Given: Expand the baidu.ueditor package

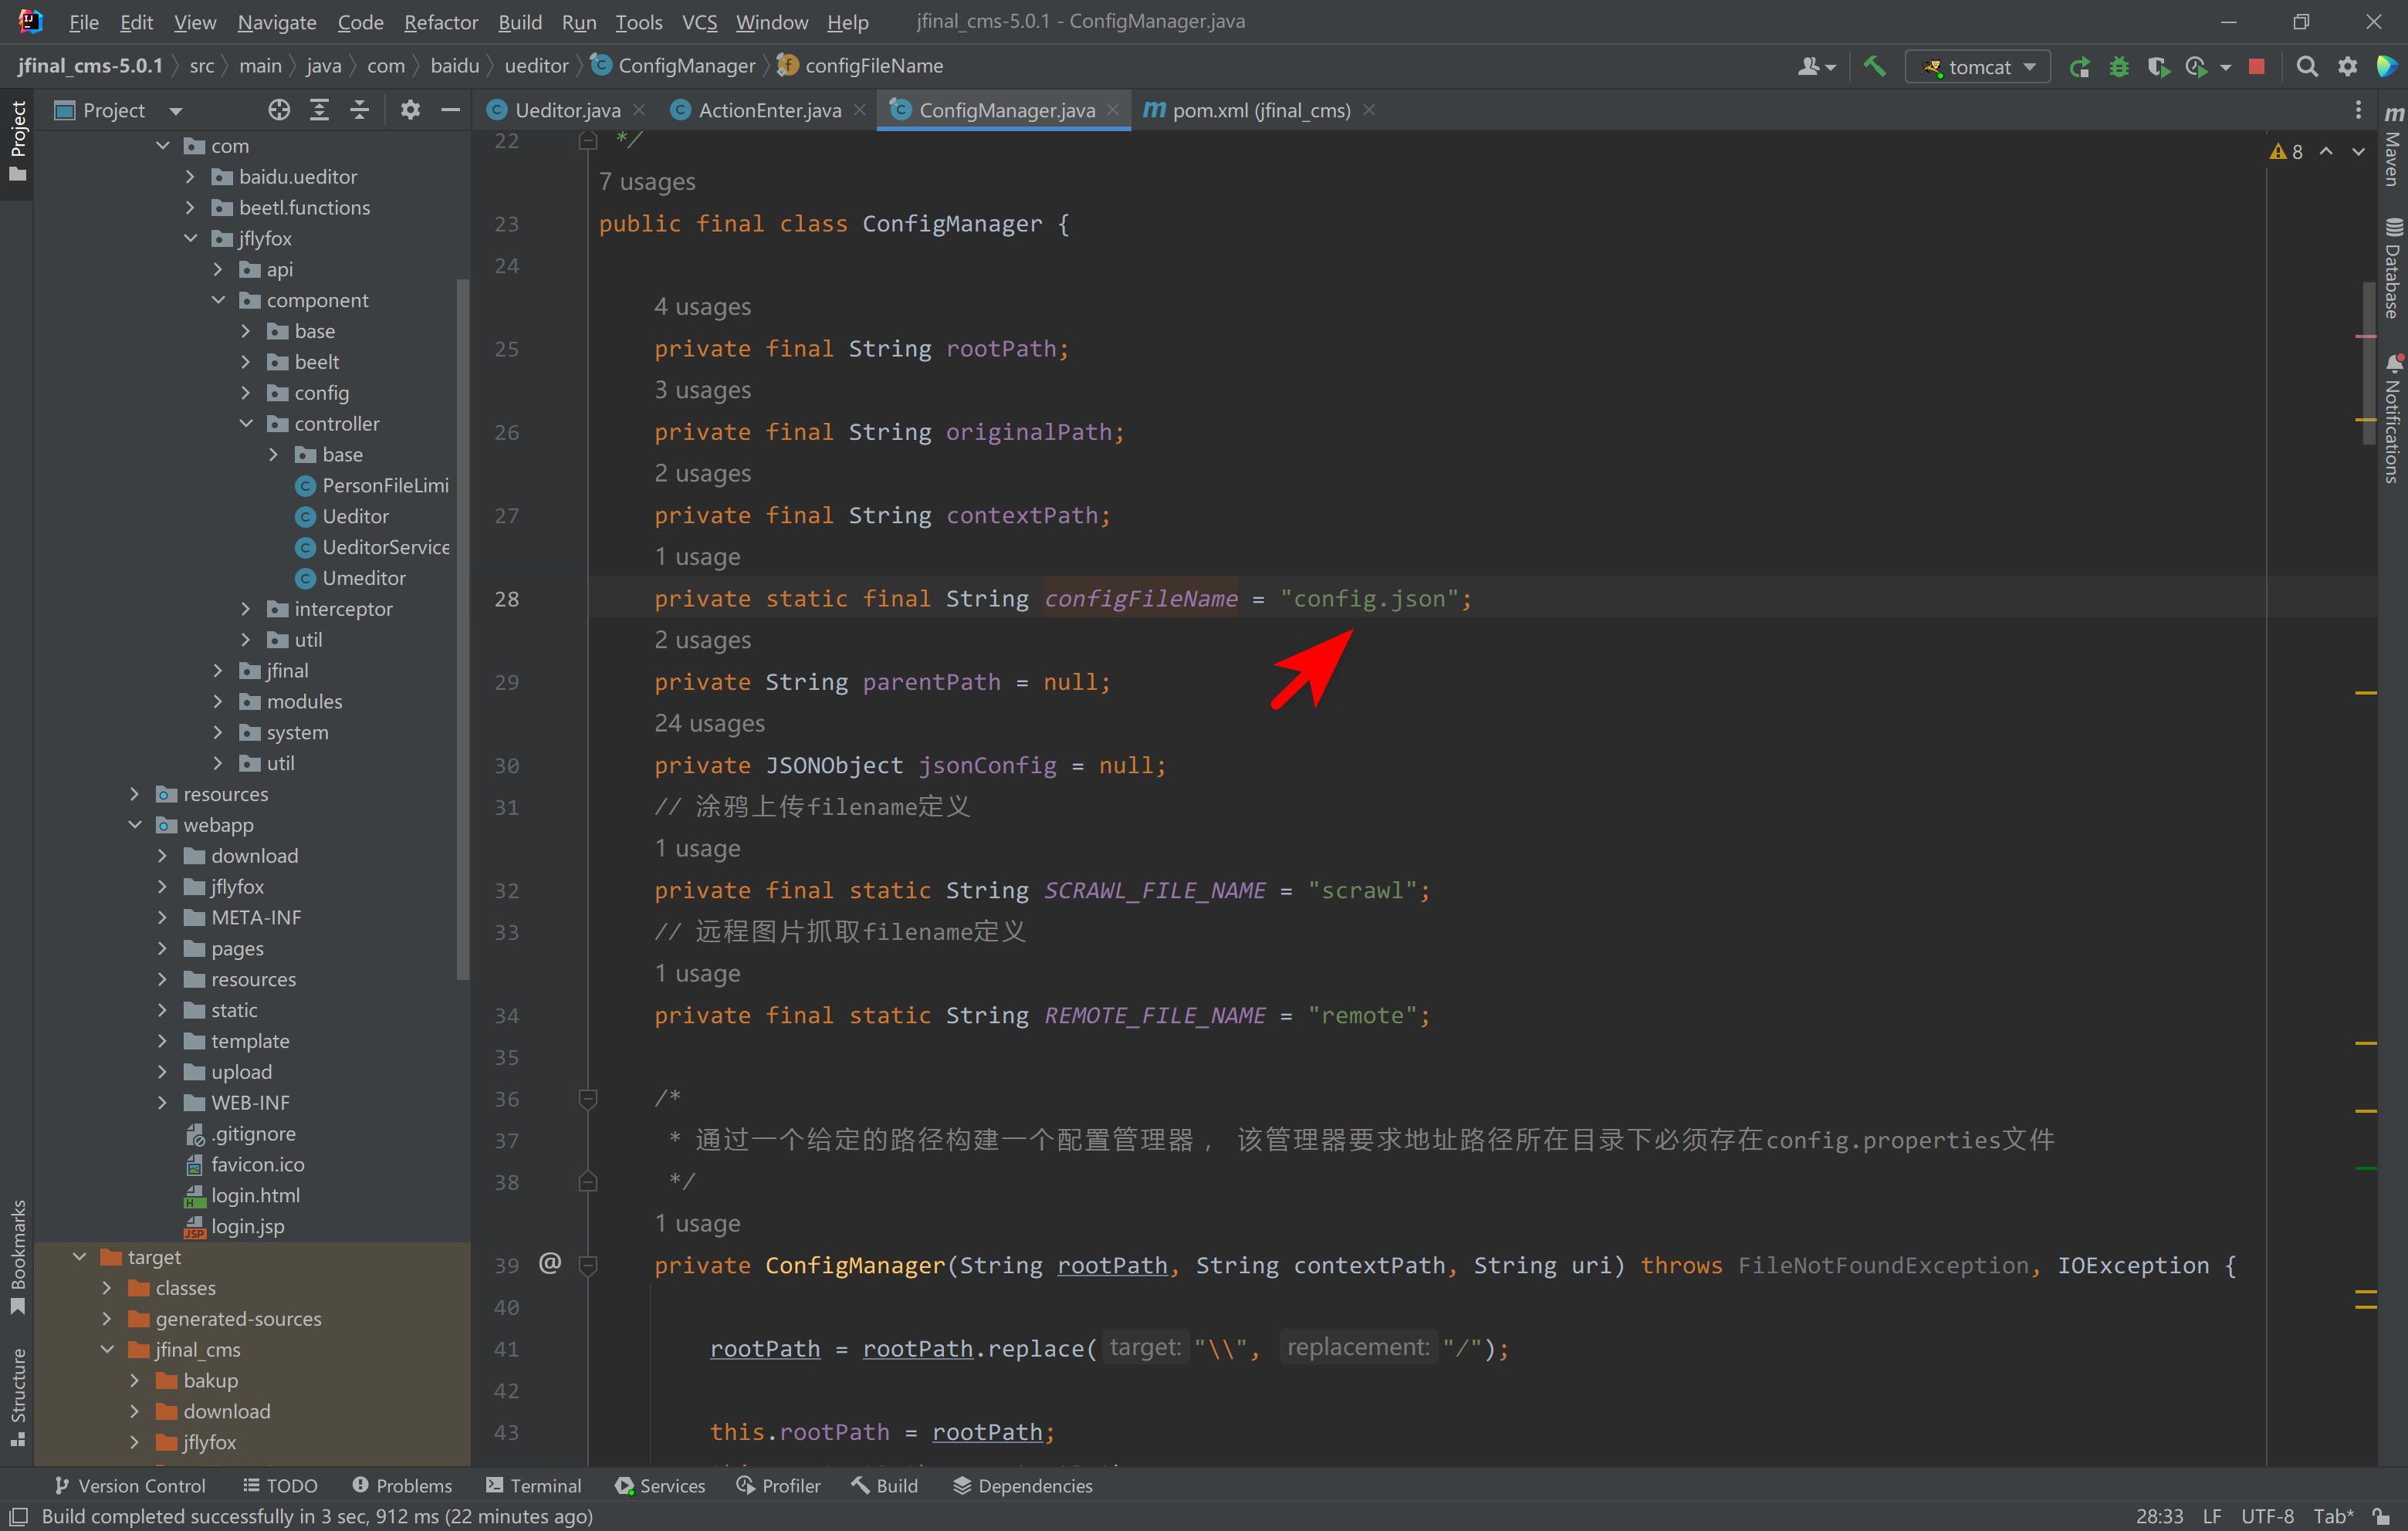Looking at the screenshot, I should coord(191,177).
